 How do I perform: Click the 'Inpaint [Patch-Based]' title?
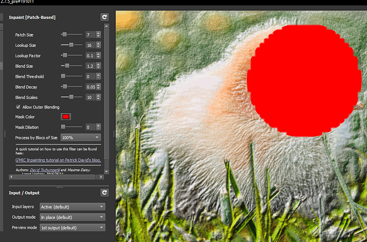click(32, 18)
